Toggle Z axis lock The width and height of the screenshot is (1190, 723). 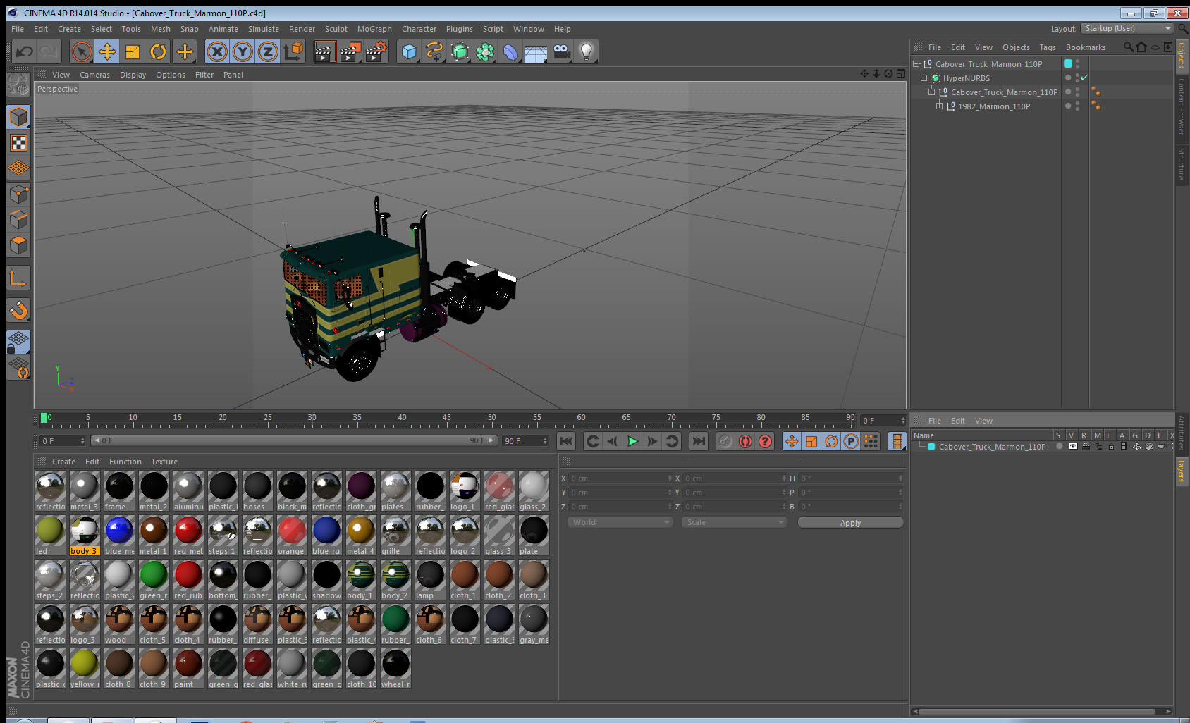click(x=268, y=51)
